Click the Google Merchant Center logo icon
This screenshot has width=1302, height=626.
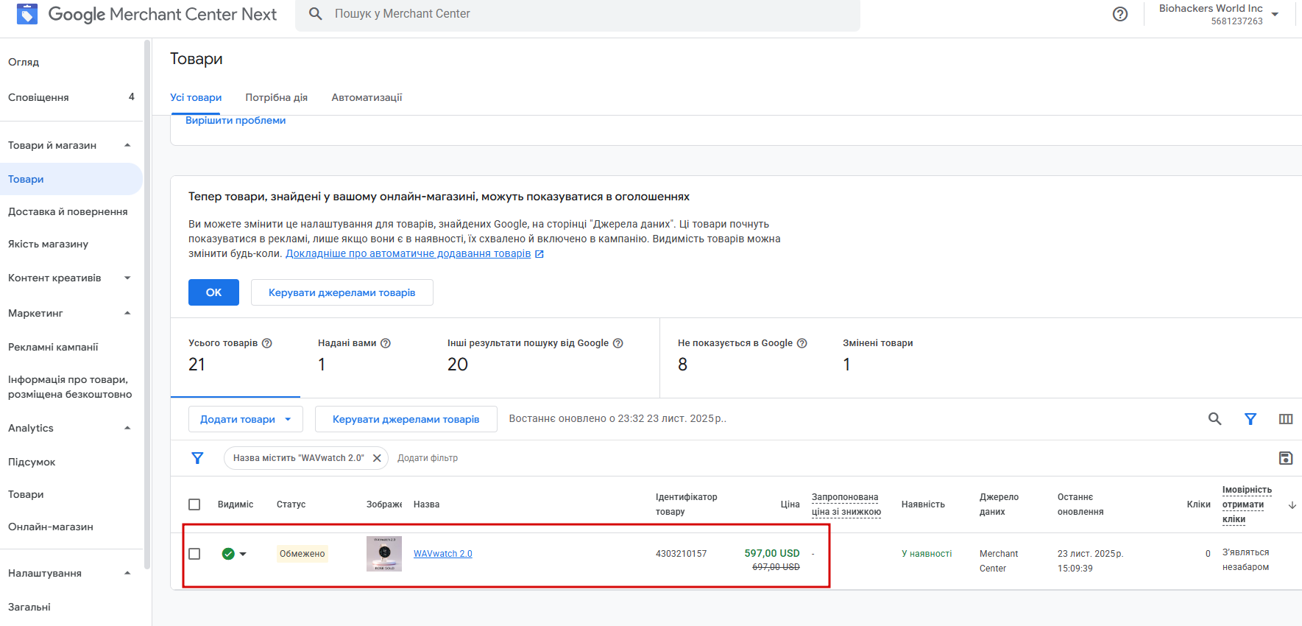[x=27, y=14]
